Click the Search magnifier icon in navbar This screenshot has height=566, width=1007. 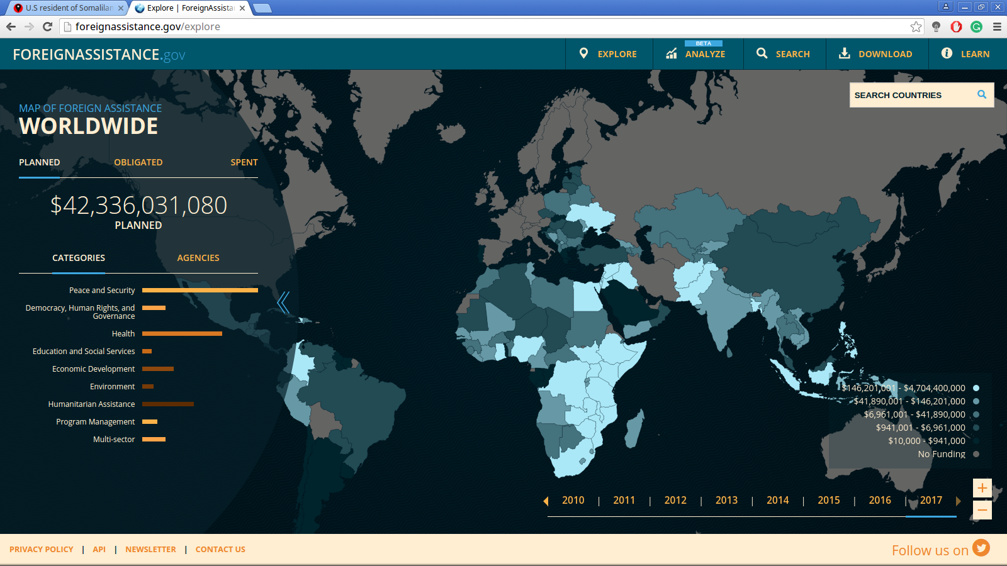762,53
